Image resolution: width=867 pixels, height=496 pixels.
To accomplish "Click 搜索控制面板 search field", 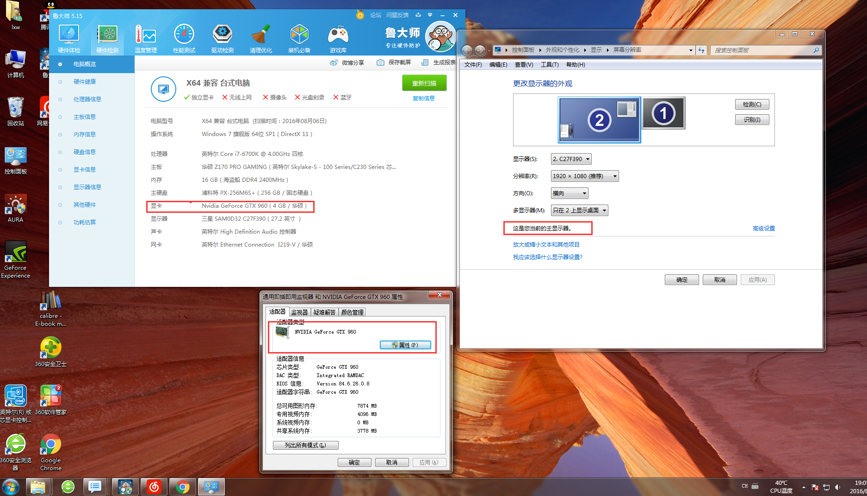I will click(x=765, y=50).
